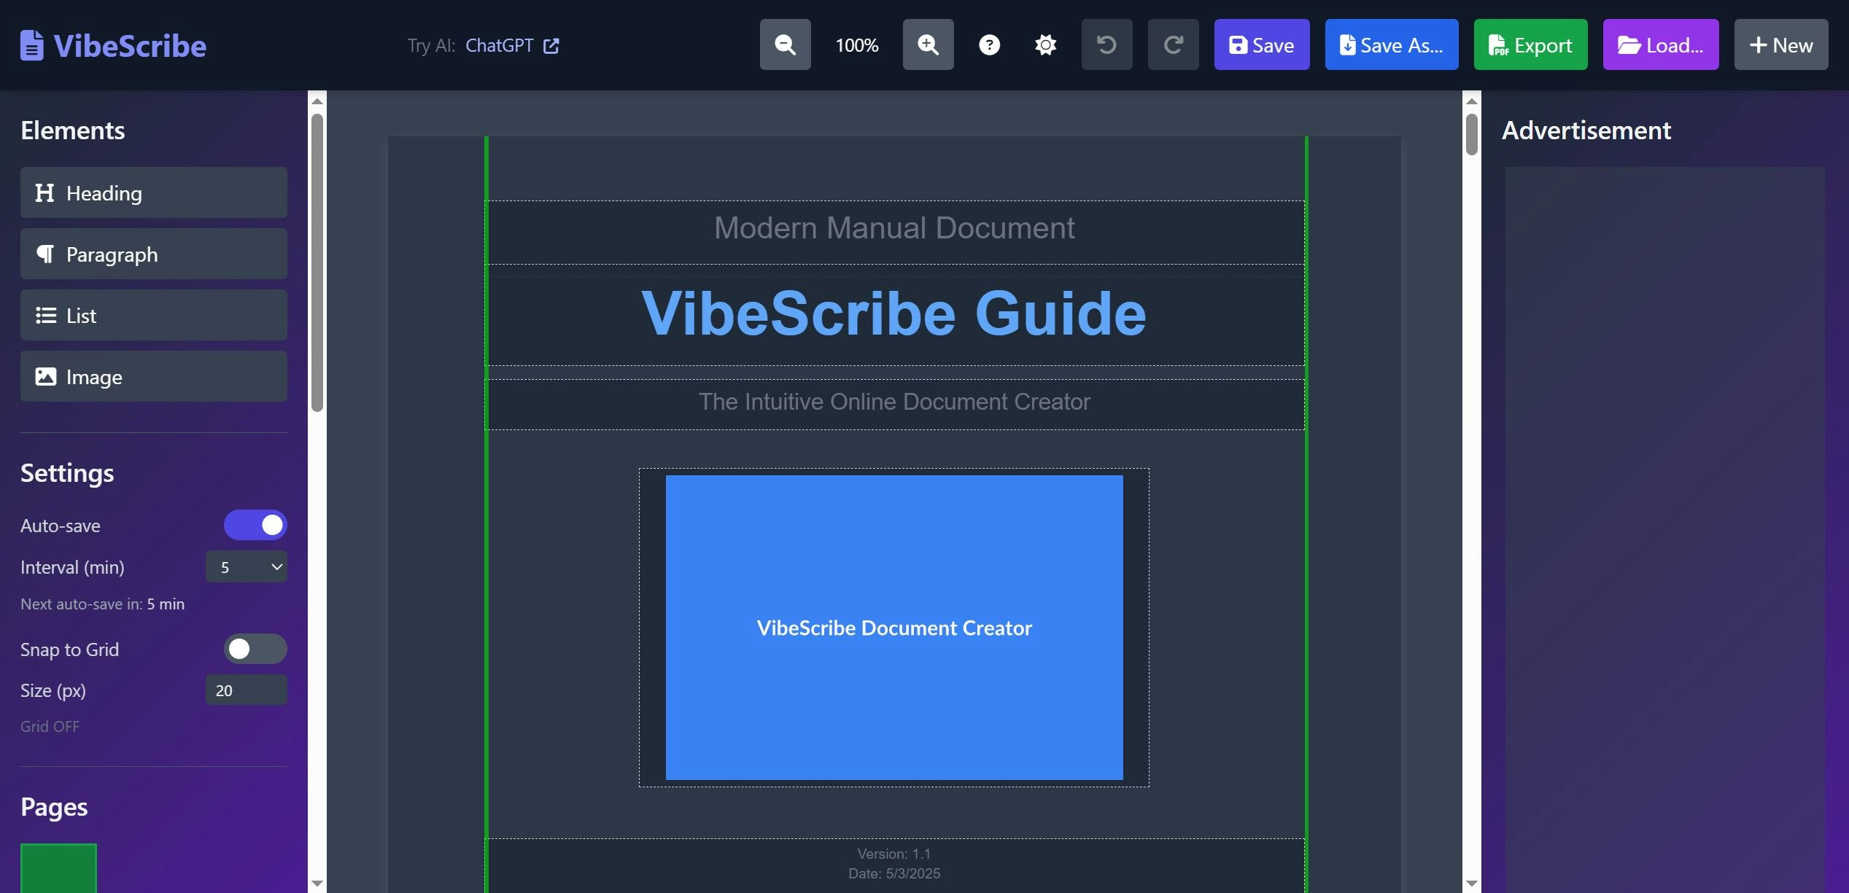The width and height of the screenshot is (1849, 893).
Task: Open ChatGPT external link icon
Action: coord(551,46)
